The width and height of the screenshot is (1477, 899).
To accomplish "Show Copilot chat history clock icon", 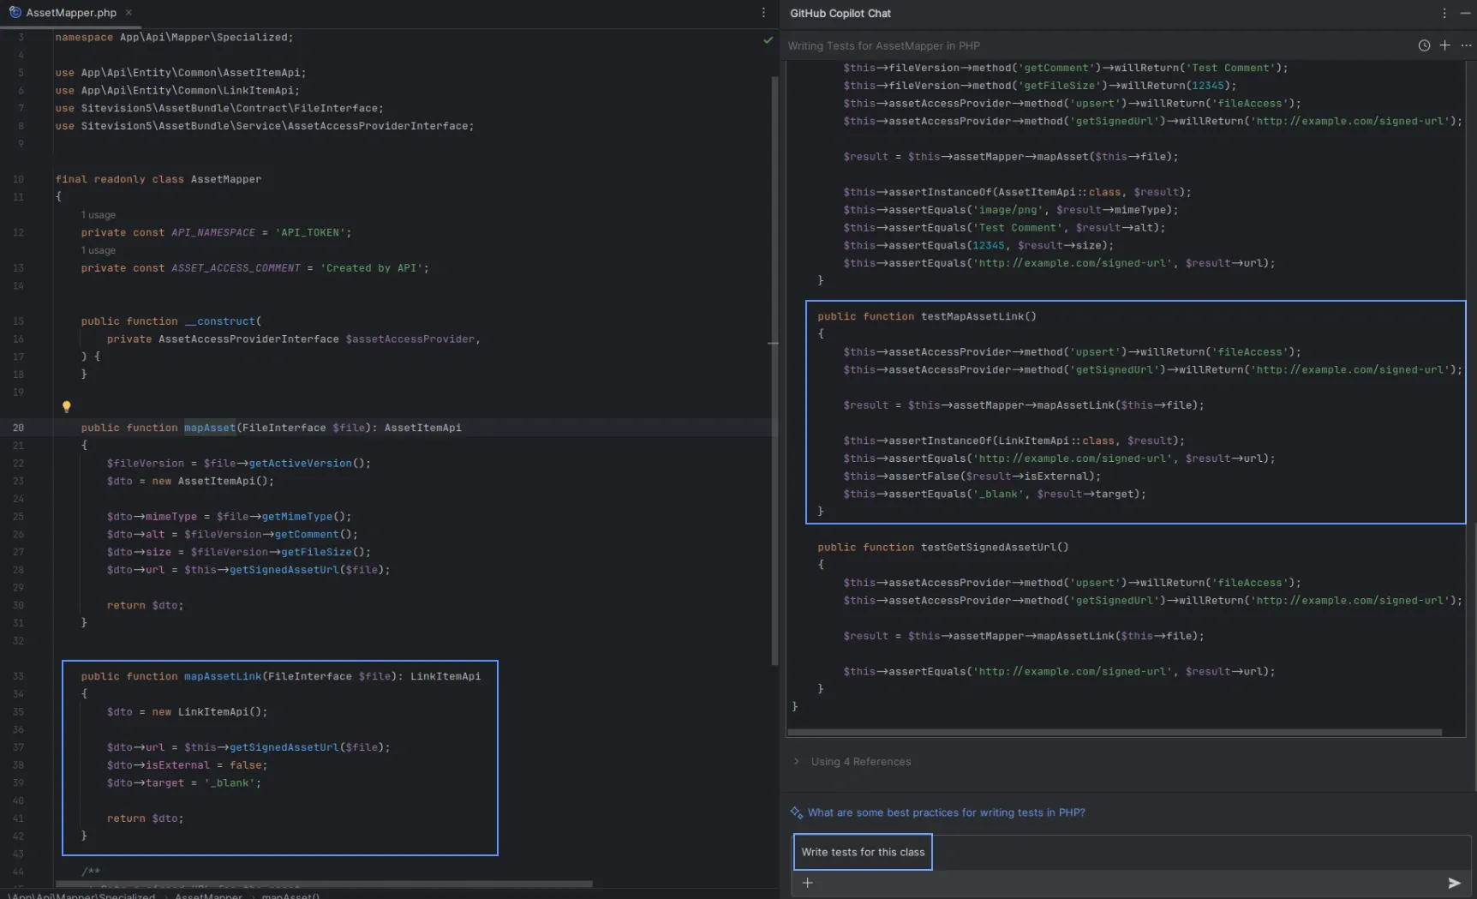I will (x=1424, y=45).
